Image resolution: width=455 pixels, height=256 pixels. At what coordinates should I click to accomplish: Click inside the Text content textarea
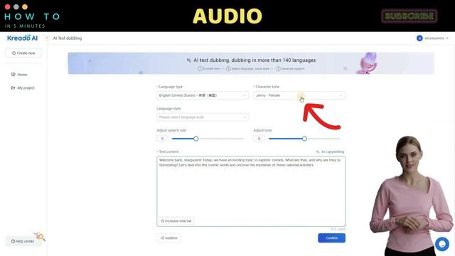coord(251,191)
